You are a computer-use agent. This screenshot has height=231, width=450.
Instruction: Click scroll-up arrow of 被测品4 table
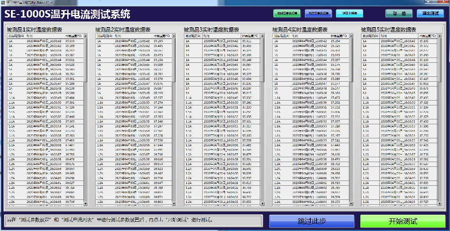point(351,36)
